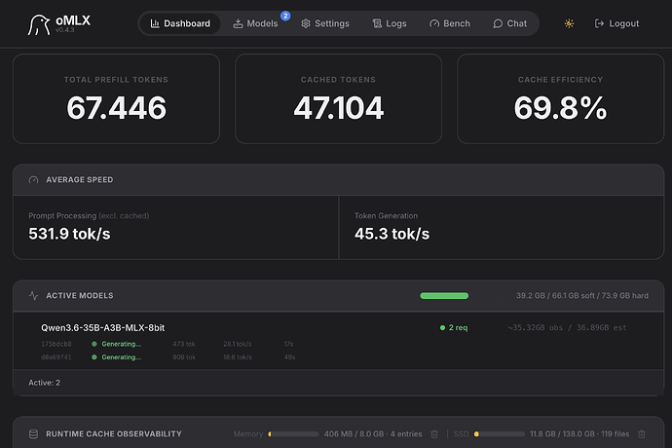Click the 67.446 total prefill tokens value
Viewport: 672px width, 448px height.
(x=116, y=107)
